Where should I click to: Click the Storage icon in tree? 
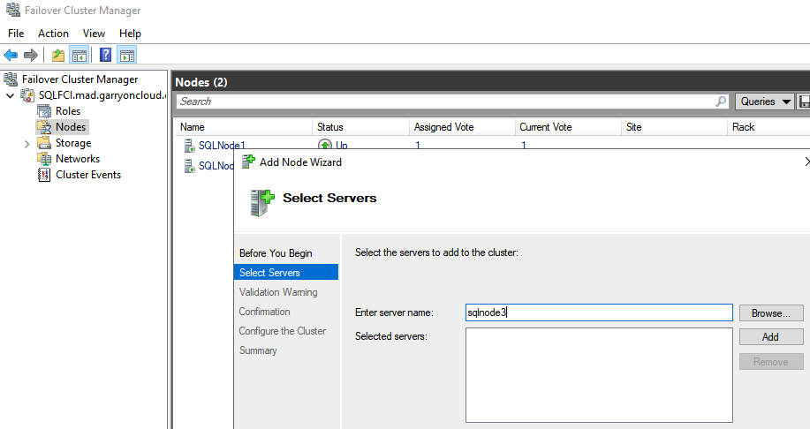tap(44, 143)
